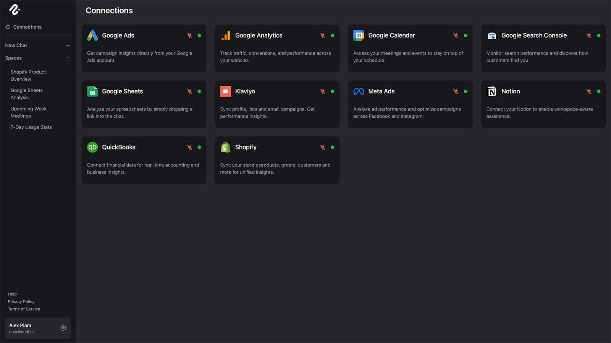Click the Shopify logo icon

click(x=226, y=147)
